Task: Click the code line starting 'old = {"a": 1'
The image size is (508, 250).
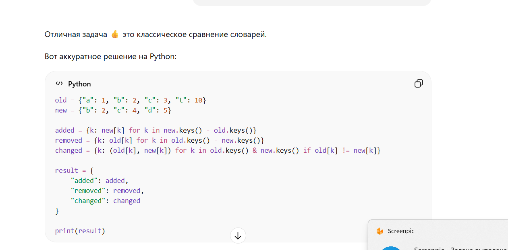Action: click(x=131, y=100)
